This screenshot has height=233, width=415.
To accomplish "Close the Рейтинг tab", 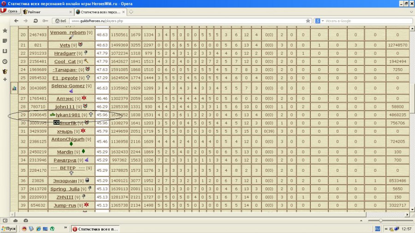I will [71, 12].
